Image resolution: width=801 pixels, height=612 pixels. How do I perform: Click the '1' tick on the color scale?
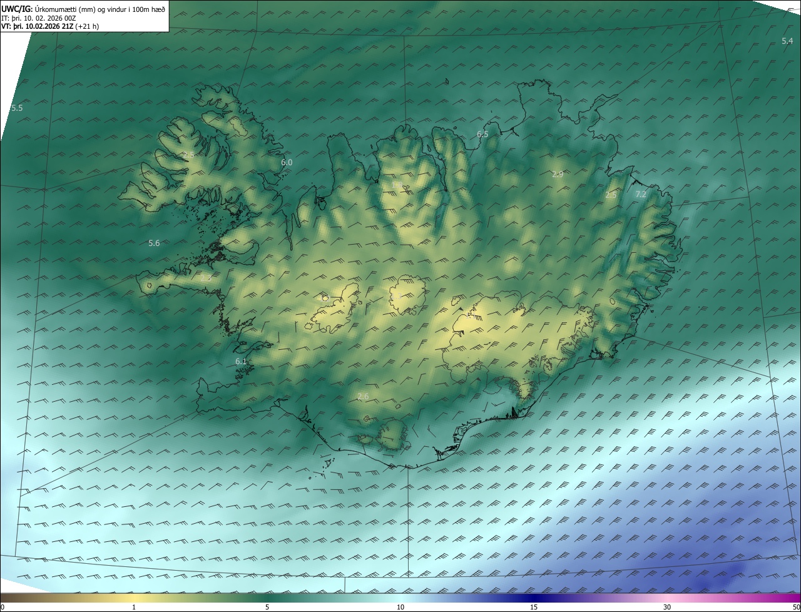tap(134, 607)
